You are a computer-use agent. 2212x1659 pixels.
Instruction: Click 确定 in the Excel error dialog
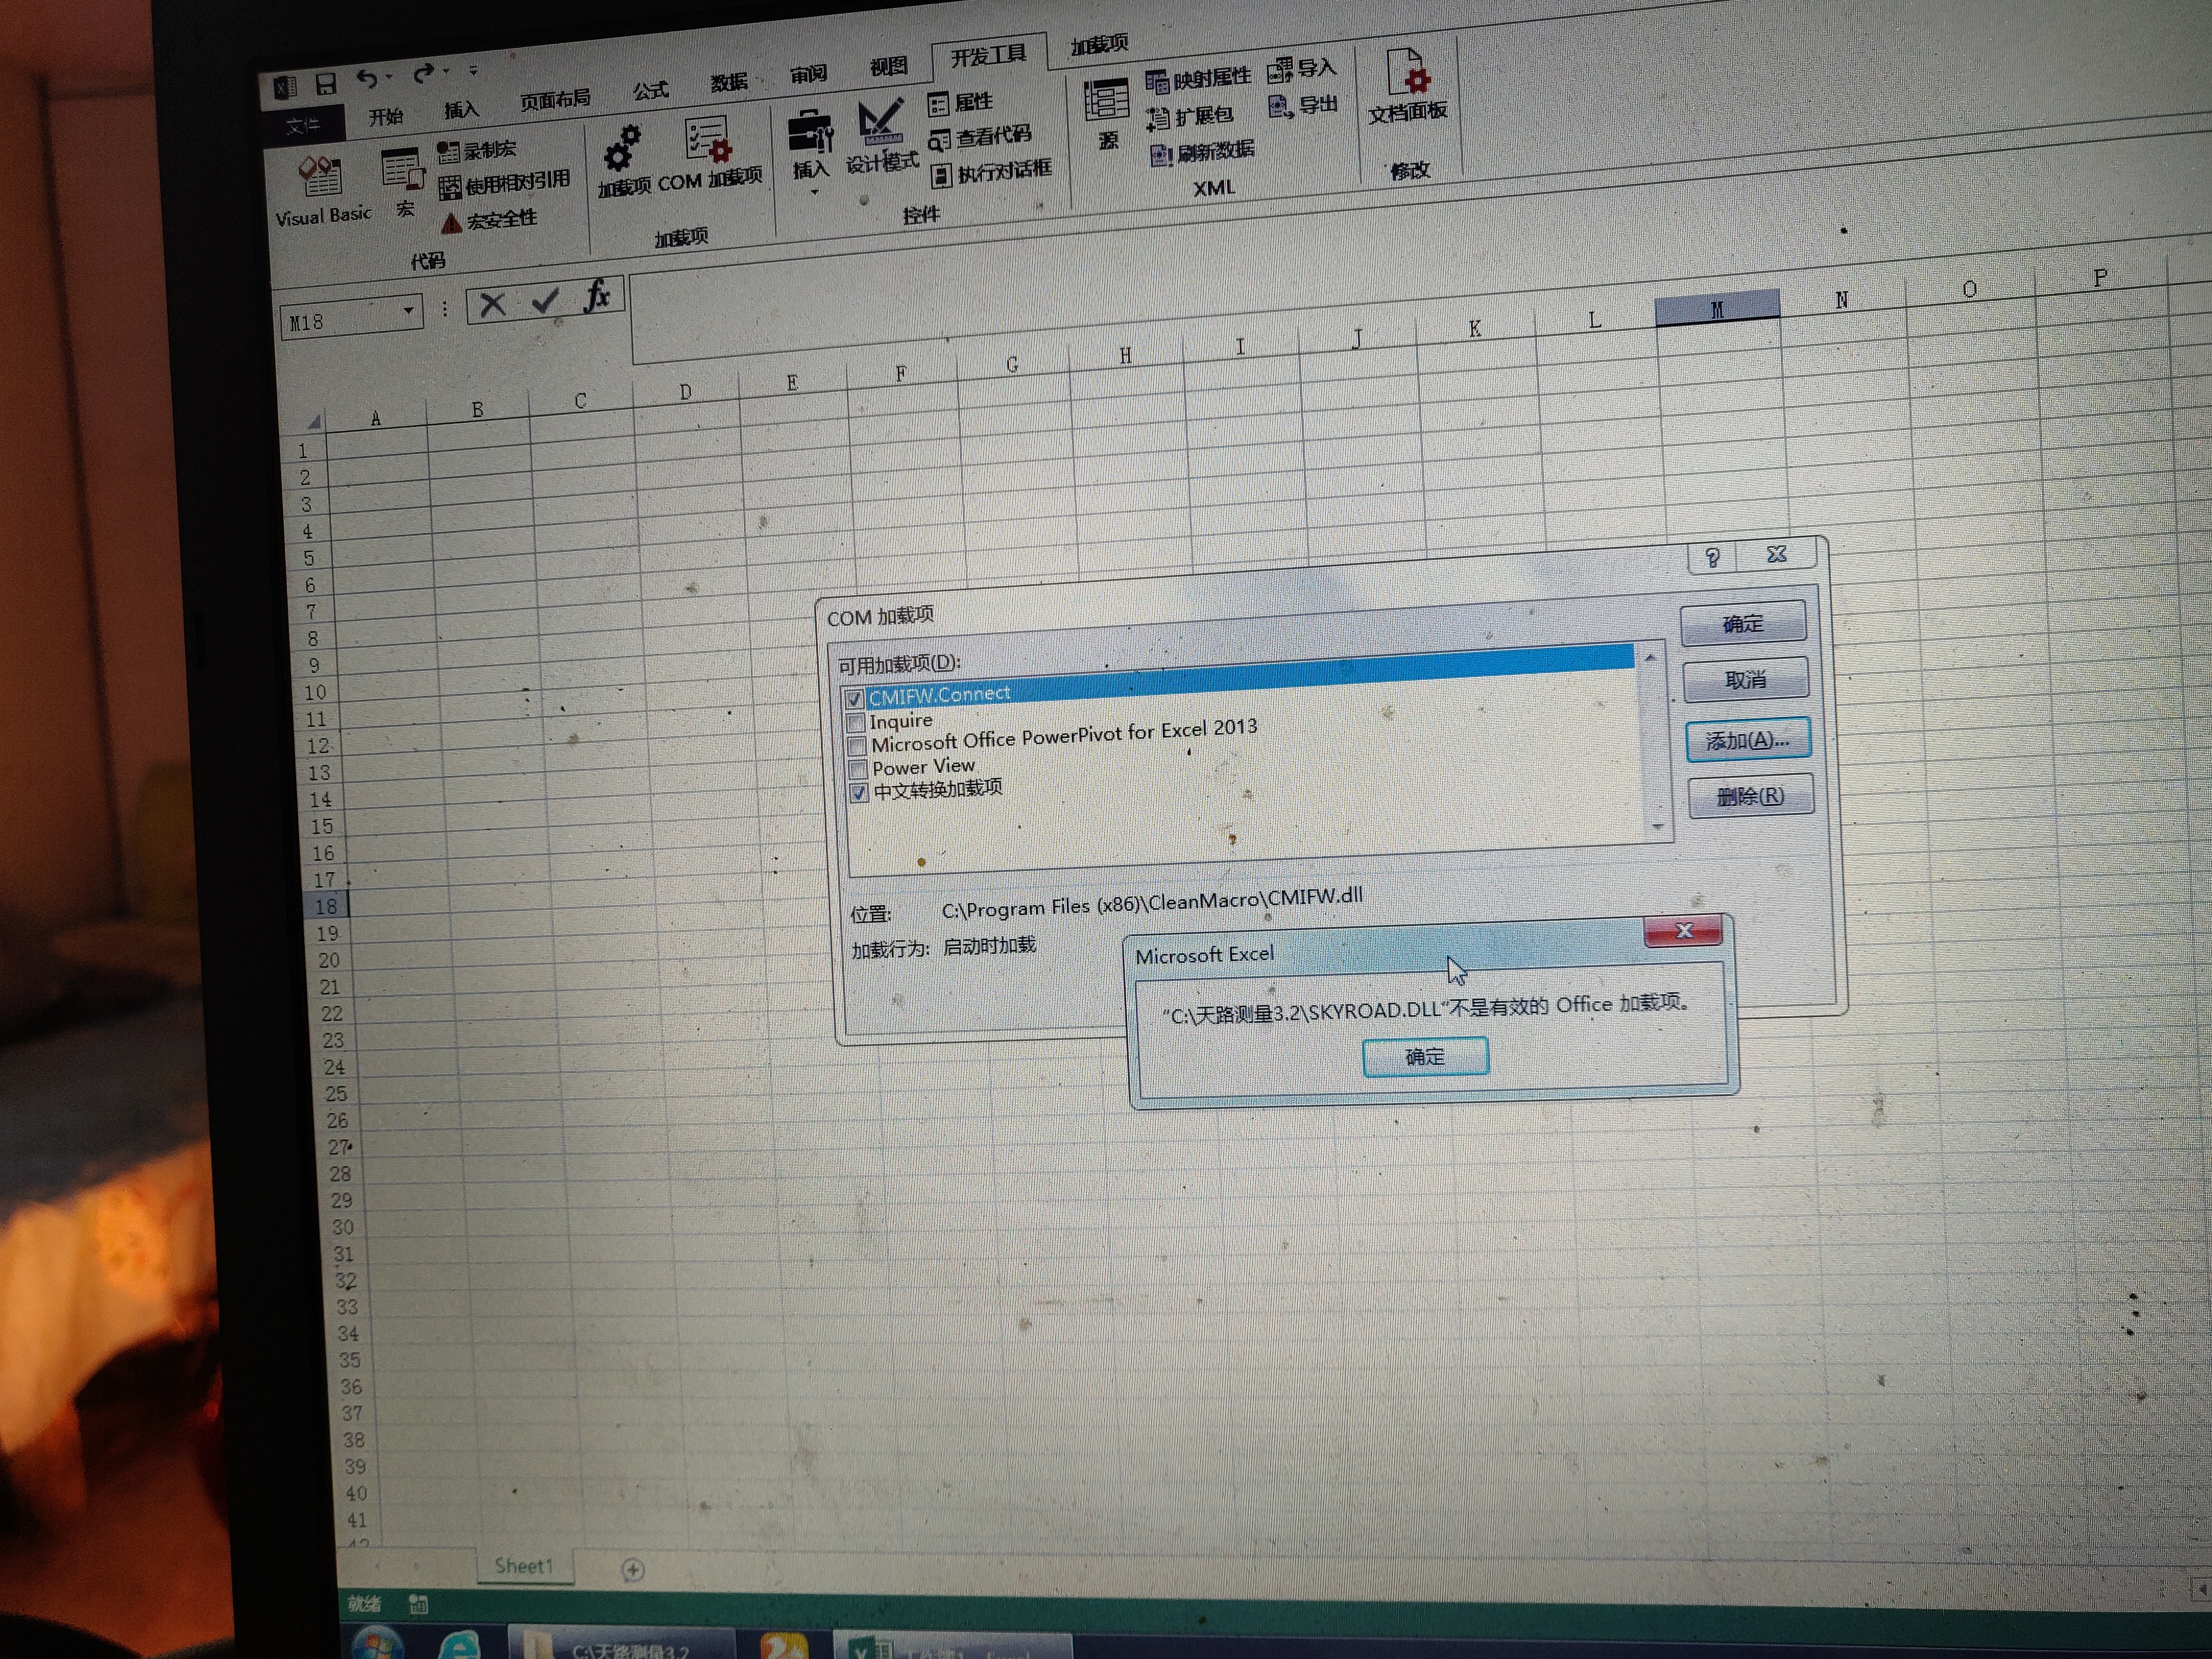(x=1425, y=1057)
